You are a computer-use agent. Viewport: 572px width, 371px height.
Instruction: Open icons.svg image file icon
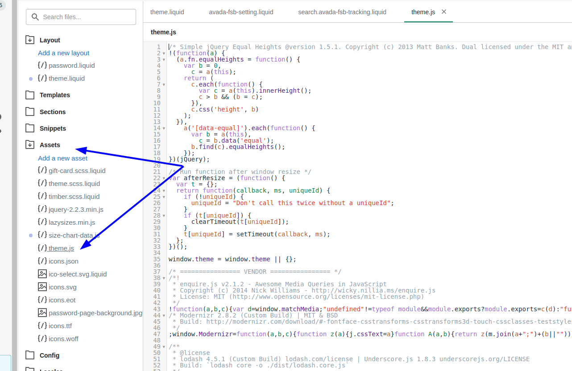pos(42,287)
